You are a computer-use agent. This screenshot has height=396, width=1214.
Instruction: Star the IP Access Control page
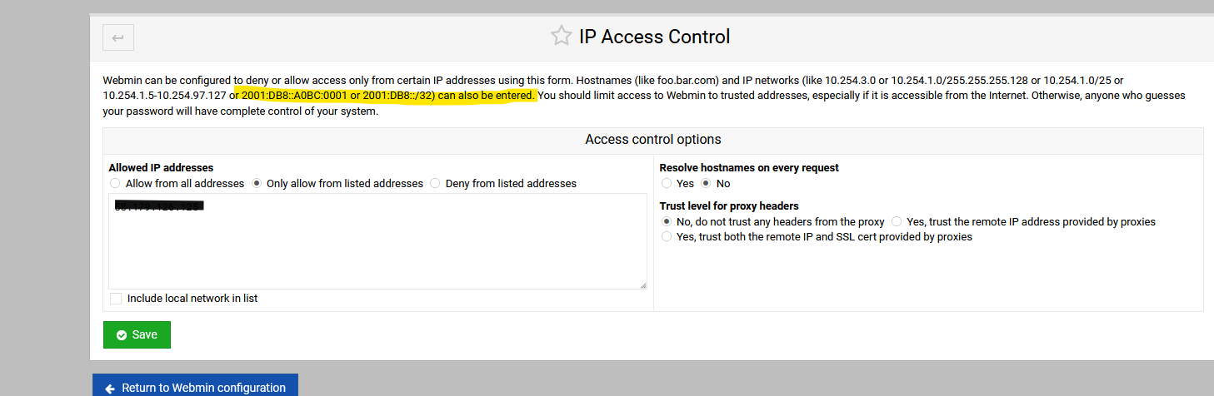pos(562,37)
